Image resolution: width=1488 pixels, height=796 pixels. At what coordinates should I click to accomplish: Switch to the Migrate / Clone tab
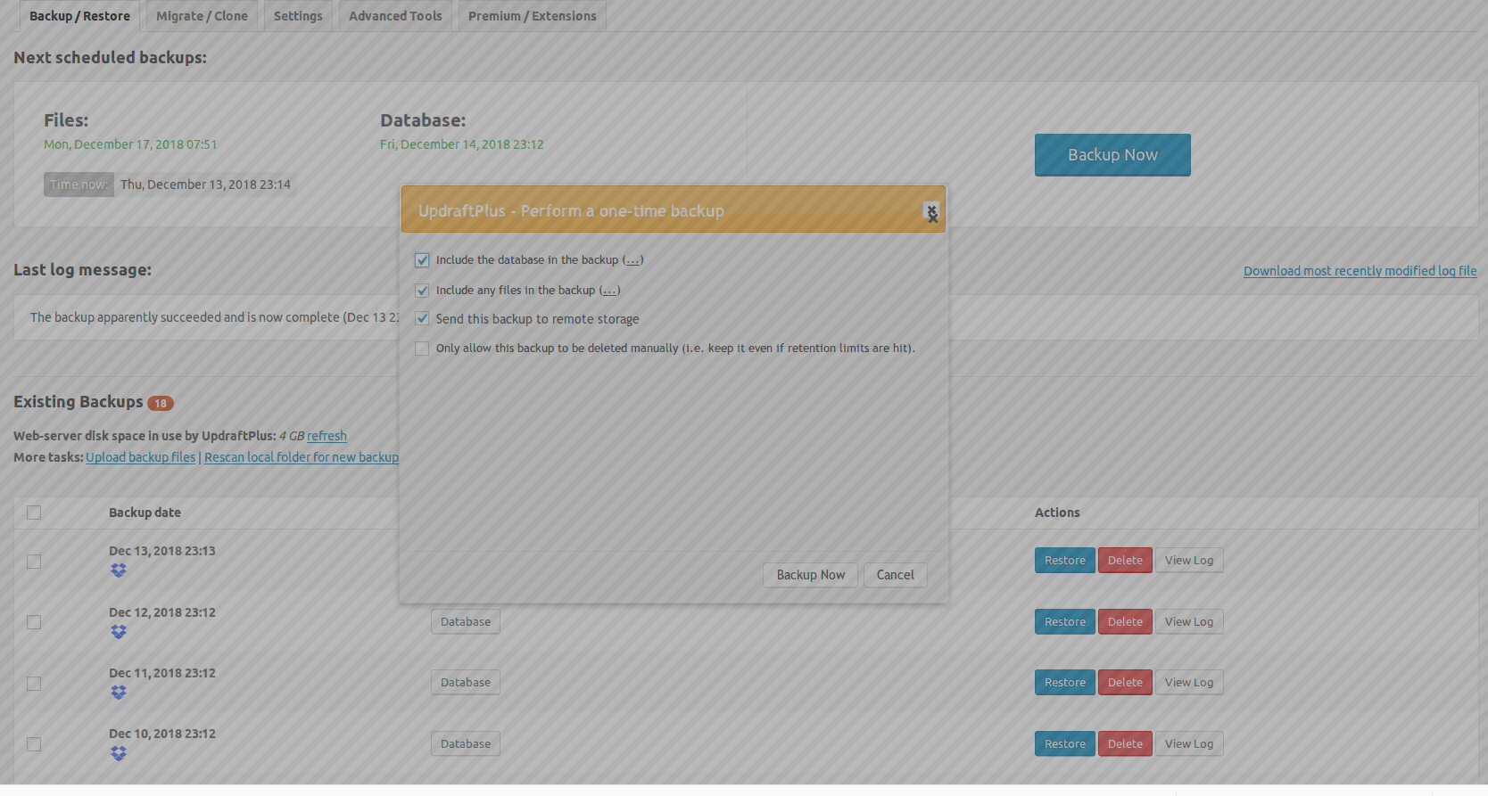click(x=202, y=16)
